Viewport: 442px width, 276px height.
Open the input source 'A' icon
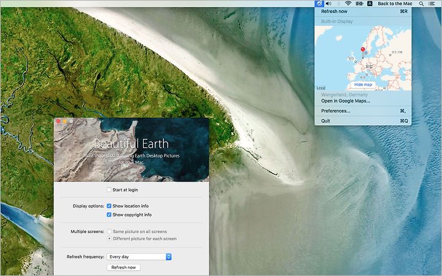click(x=370, y=4)
